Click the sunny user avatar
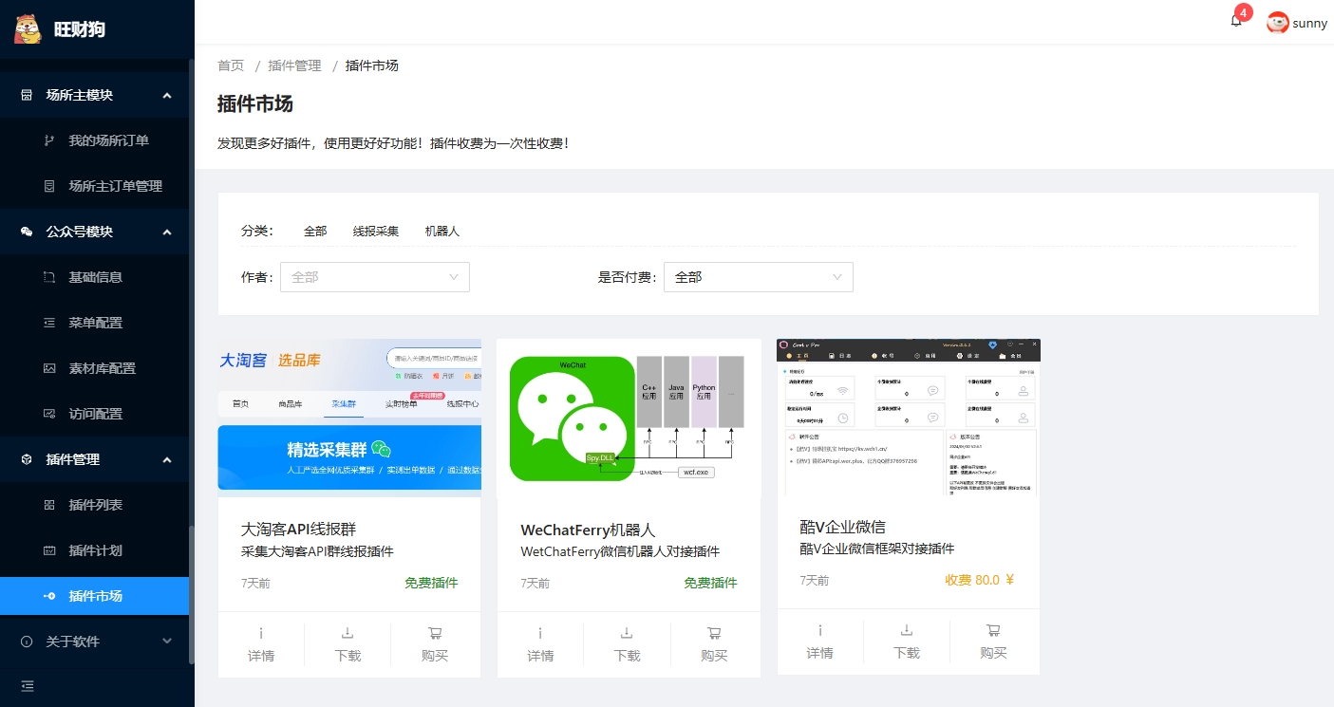Image resolution: width=1334 pixels, height=707 pixels. pos(1278,23)
